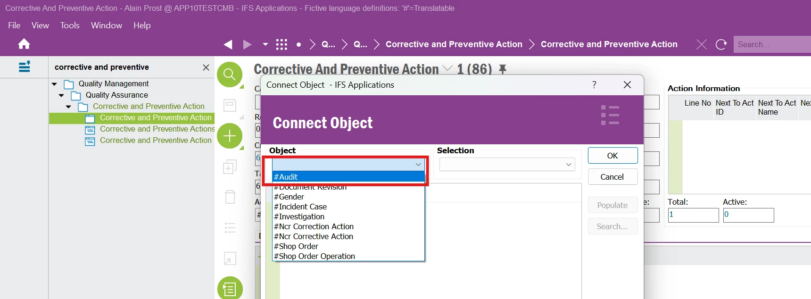The height and width of the screenshot is (299, 811).
Task: Click Cancel in Connect Object dialog
Action: click(612, 177)
